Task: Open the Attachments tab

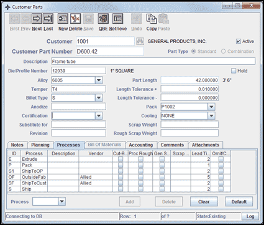Action: click(x=206, y=145)
